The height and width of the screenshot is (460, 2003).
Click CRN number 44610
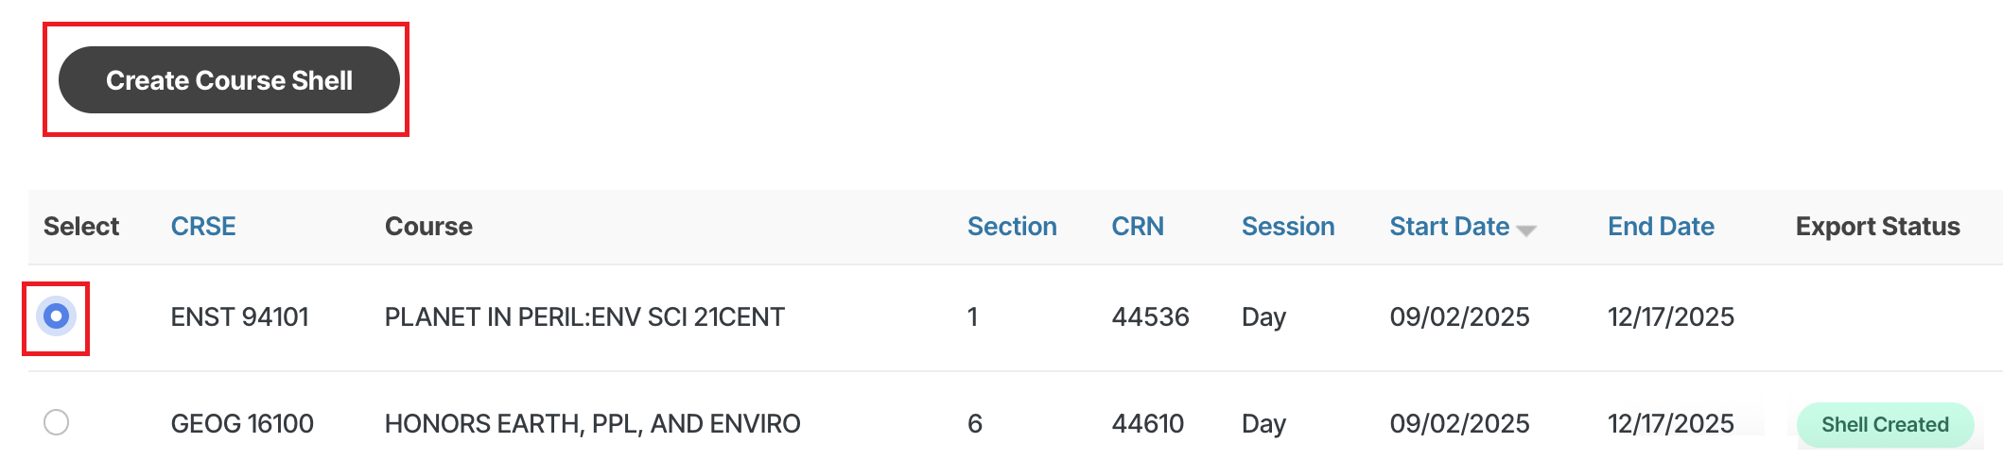tap(1148, 424)
